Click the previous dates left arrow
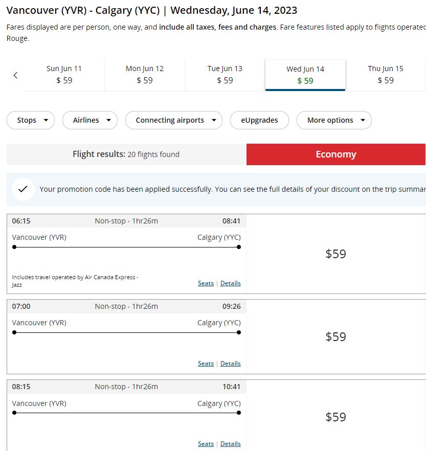 pos(15,75)
